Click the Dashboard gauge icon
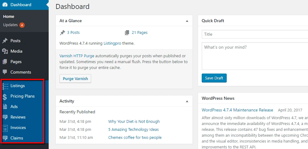Viewport: 308px width, 149px height. tap(5, 5)
